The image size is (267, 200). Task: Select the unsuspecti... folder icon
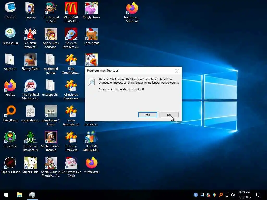click(x=51, y=88)
